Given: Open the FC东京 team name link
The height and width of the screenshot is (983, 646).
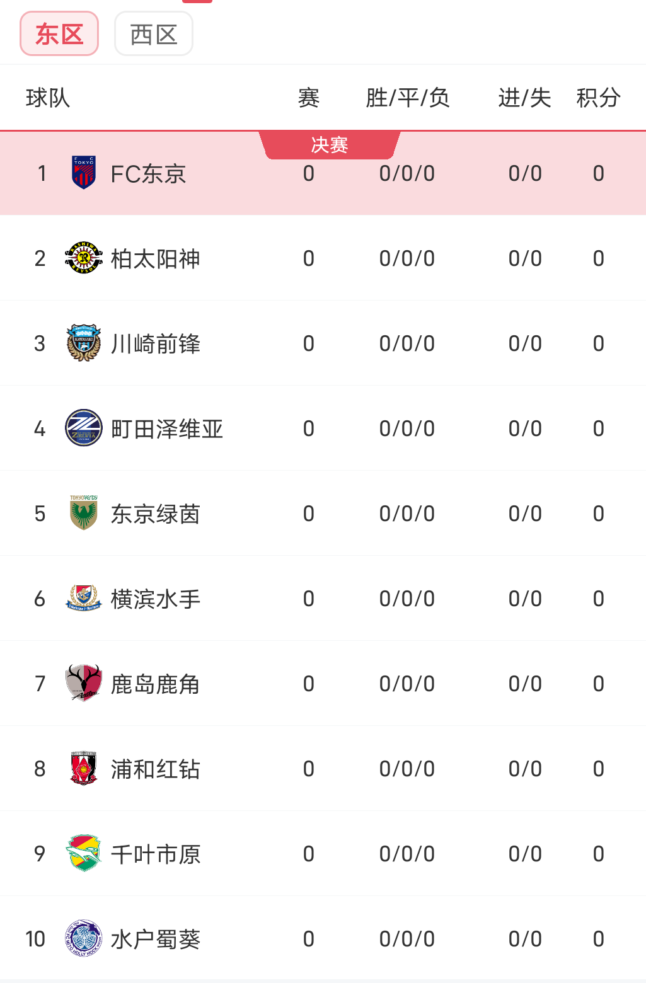Looking at the screenshot, I should (x=148, y=174).
